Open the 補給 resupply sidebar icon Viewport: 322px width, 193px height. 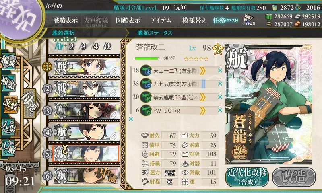tap(8, 83)
